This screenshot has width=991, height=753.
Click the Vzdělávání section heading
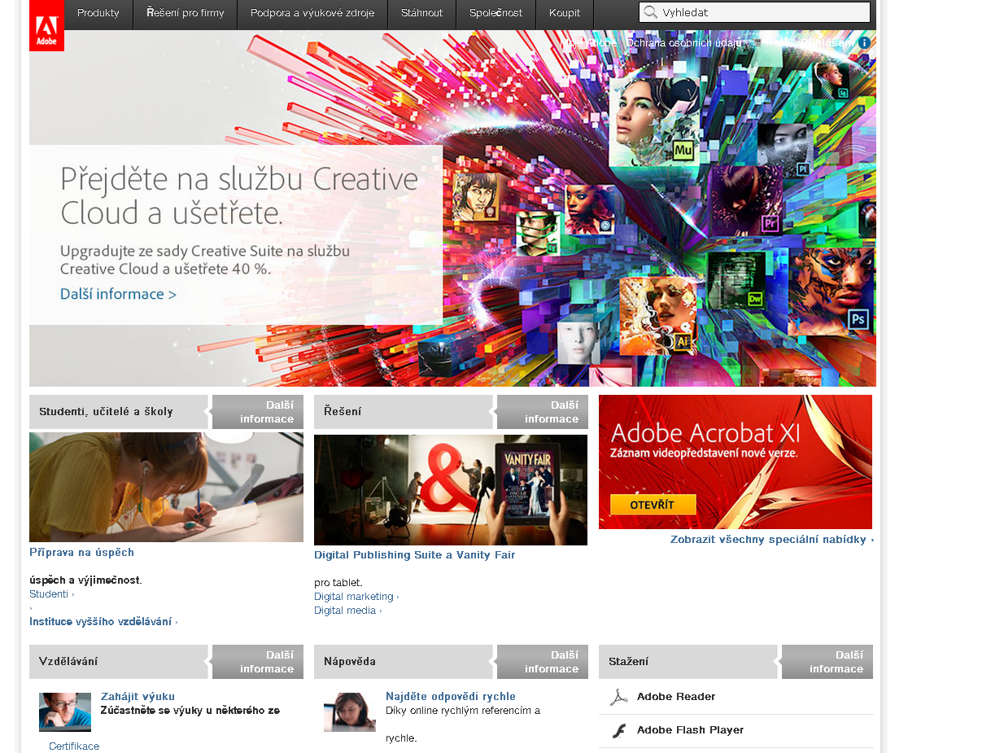pos(68,662)
